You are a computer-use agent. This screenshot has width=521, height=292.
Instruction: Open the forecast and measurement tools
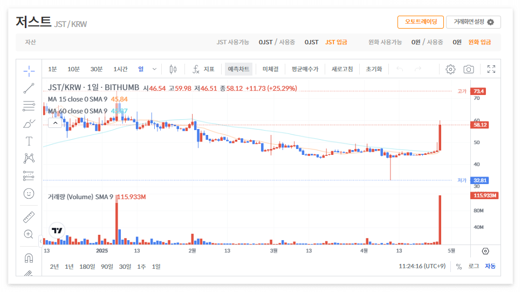tap(29, 175)
